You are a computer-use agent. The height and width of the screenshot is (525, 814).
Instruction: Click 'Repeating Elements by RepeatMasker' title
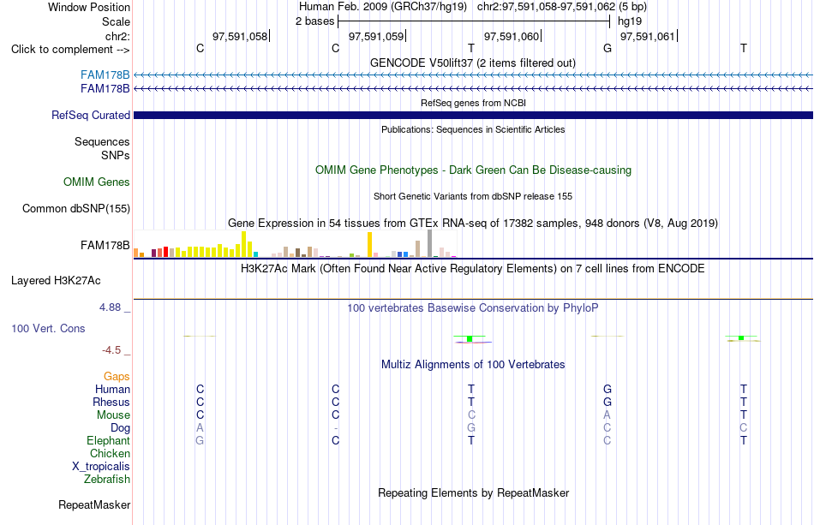(x=473, y=492)
